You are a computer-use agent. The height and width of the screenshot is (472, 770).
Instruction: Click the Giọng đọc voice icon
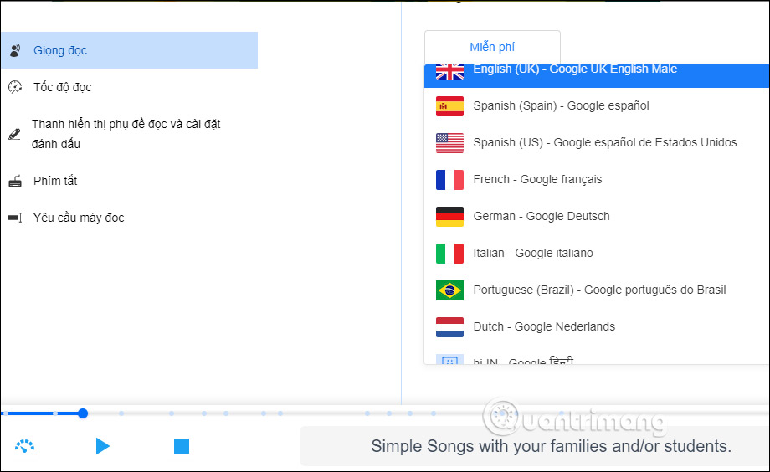[x=15, y=50]
